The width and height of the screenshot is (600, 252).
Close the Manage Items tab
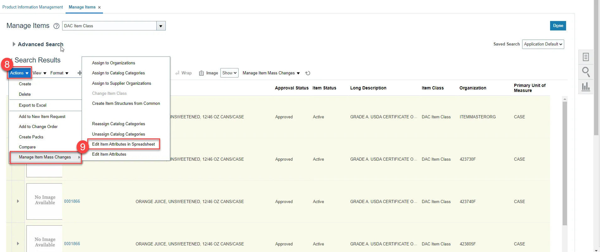(99, 8)
